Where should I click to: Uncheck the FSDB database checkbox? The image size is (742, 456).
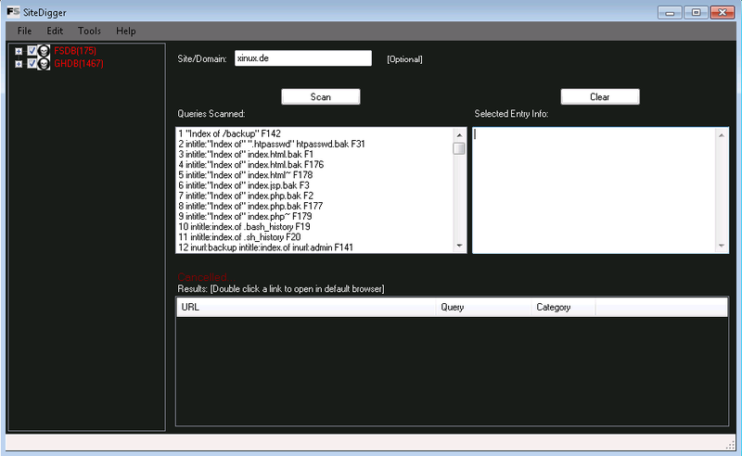coord(32,50)
